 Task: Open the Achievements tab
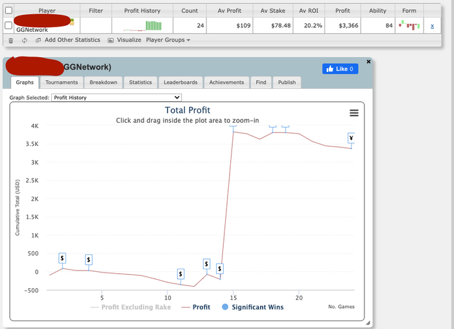coord(226,82)
